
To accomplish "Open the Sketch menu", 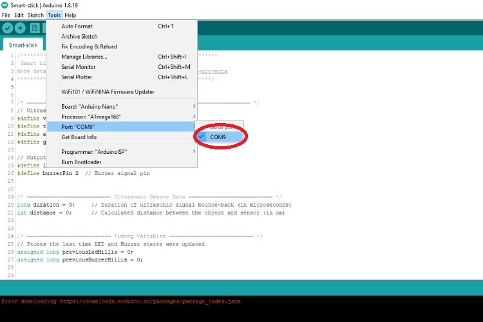I will pyautogui.click(x=35, y=15).
